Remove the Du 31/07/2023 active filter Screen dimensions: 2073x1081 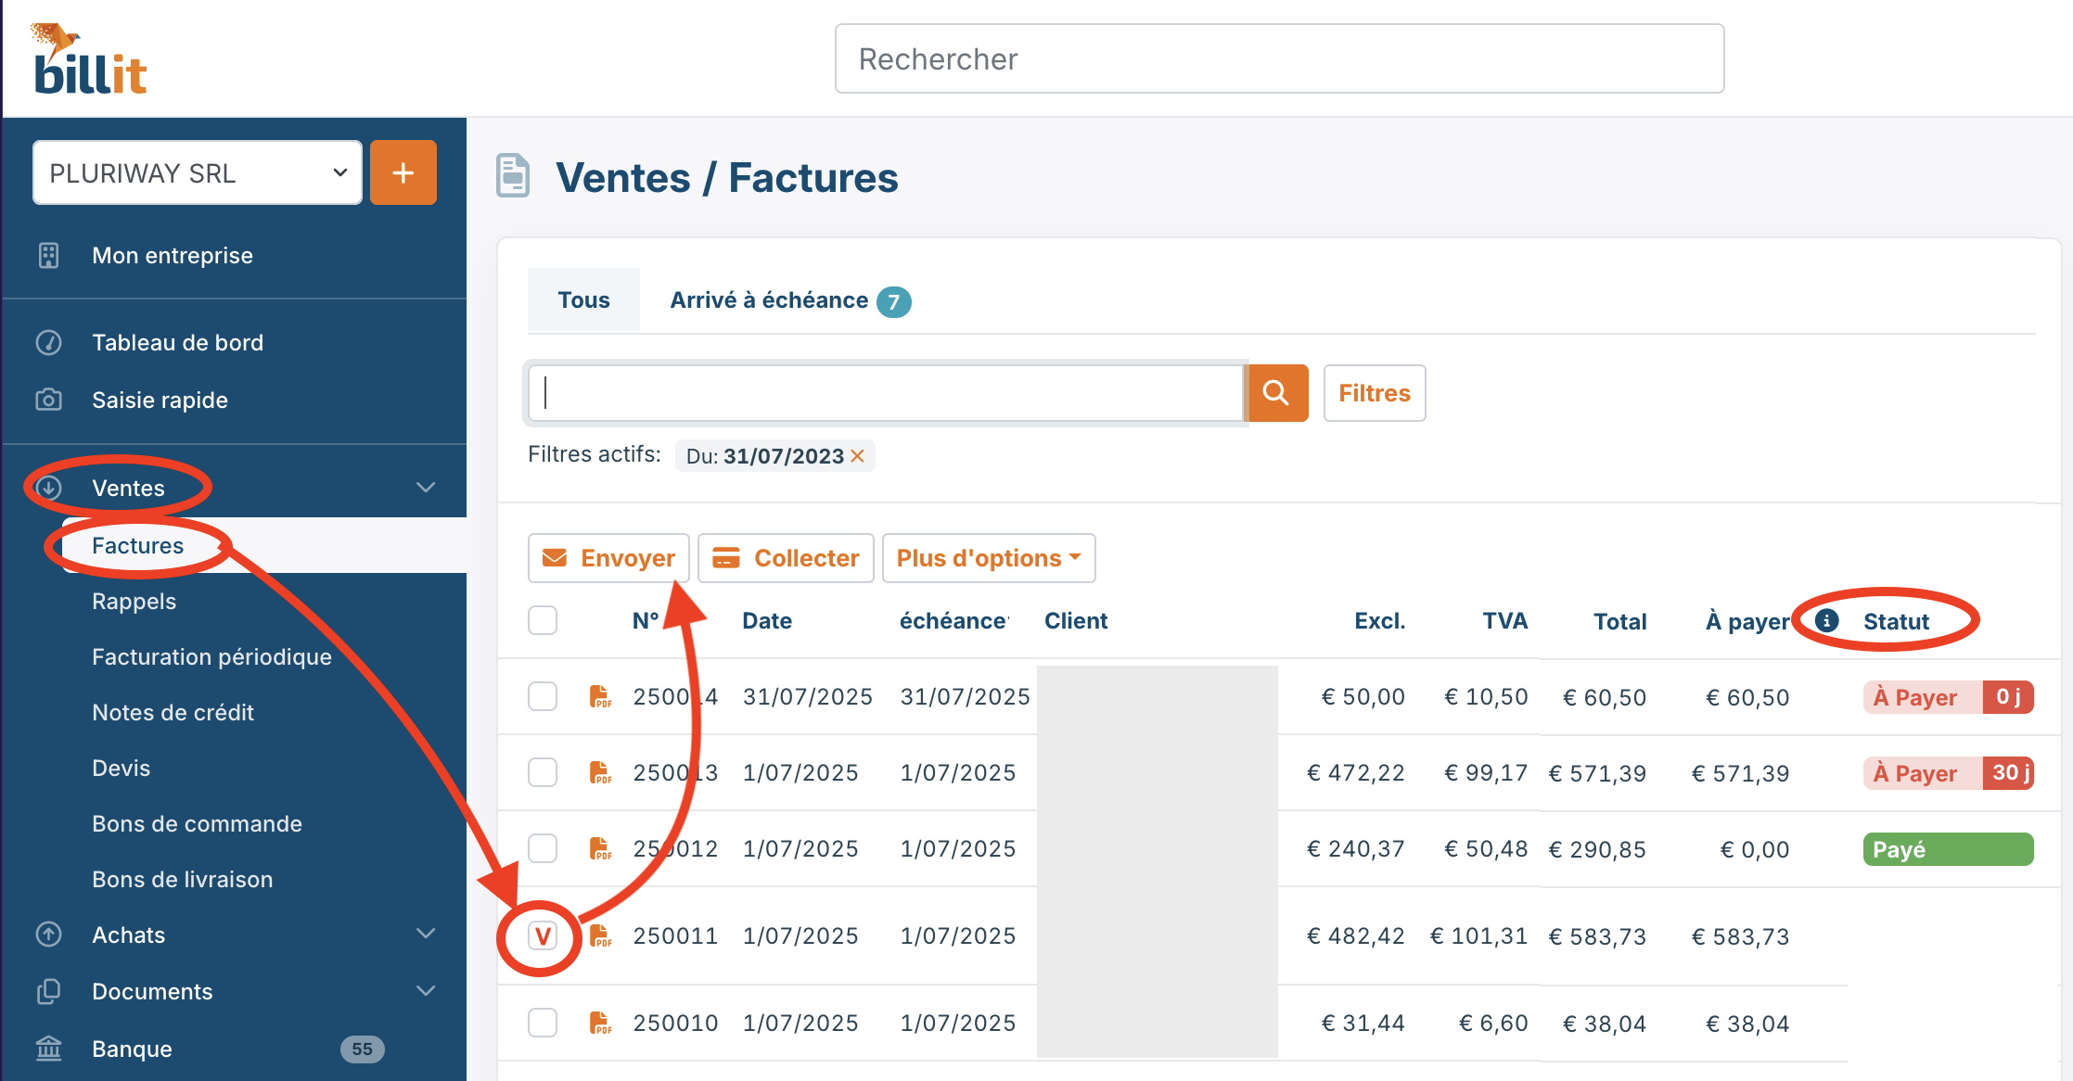(x=858, y=456)
